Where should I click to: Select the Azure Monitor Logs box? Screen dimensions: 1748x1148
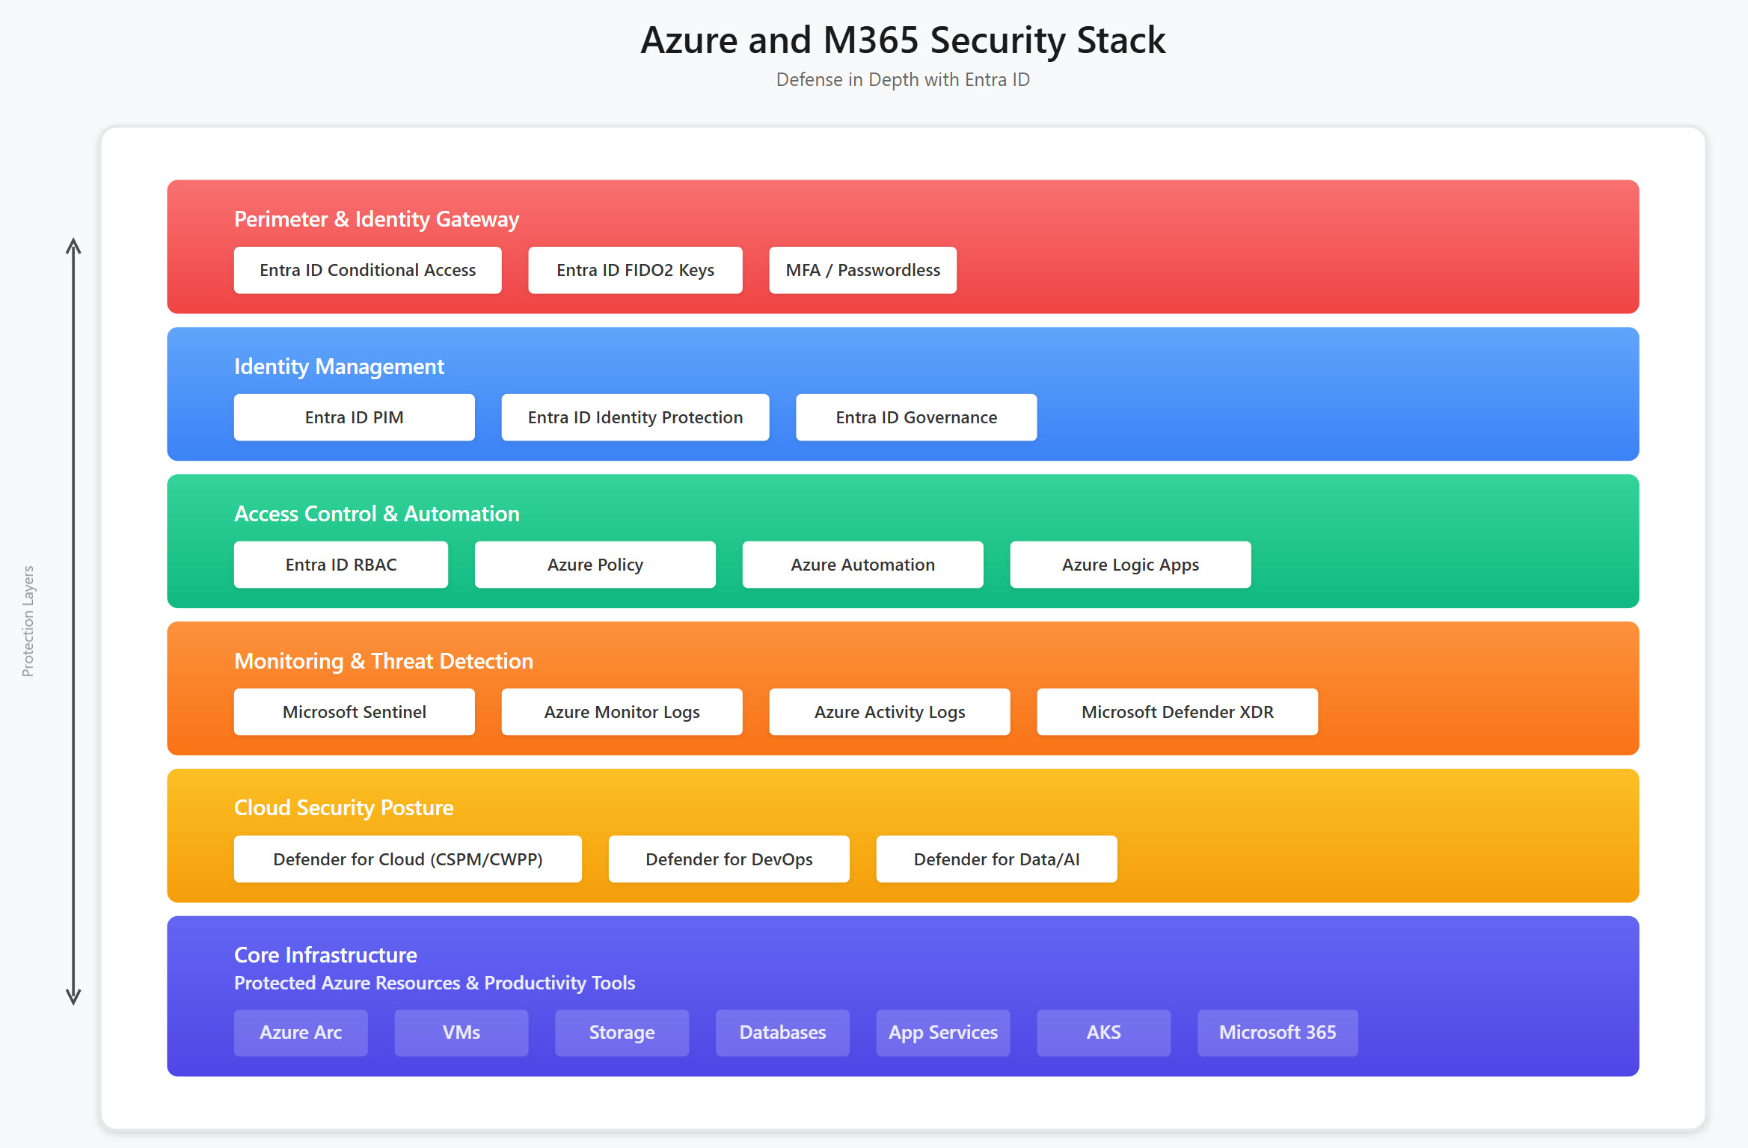click(622, 712)
